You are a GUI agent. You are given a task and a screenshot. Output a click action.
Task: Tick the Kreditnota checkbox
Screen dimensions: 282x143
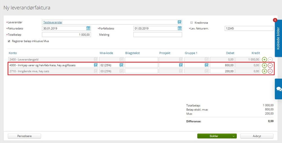pos(192,23)
